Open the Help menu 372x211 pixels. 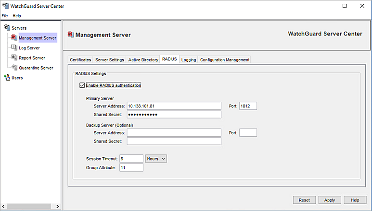(17, 16)
